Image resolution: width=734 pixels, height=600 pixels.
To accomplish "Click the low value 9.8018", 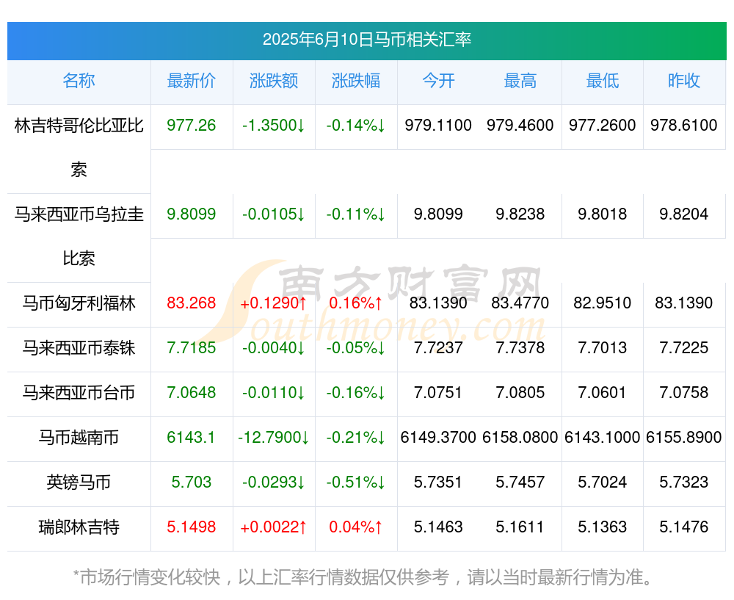I will point(603,214).
